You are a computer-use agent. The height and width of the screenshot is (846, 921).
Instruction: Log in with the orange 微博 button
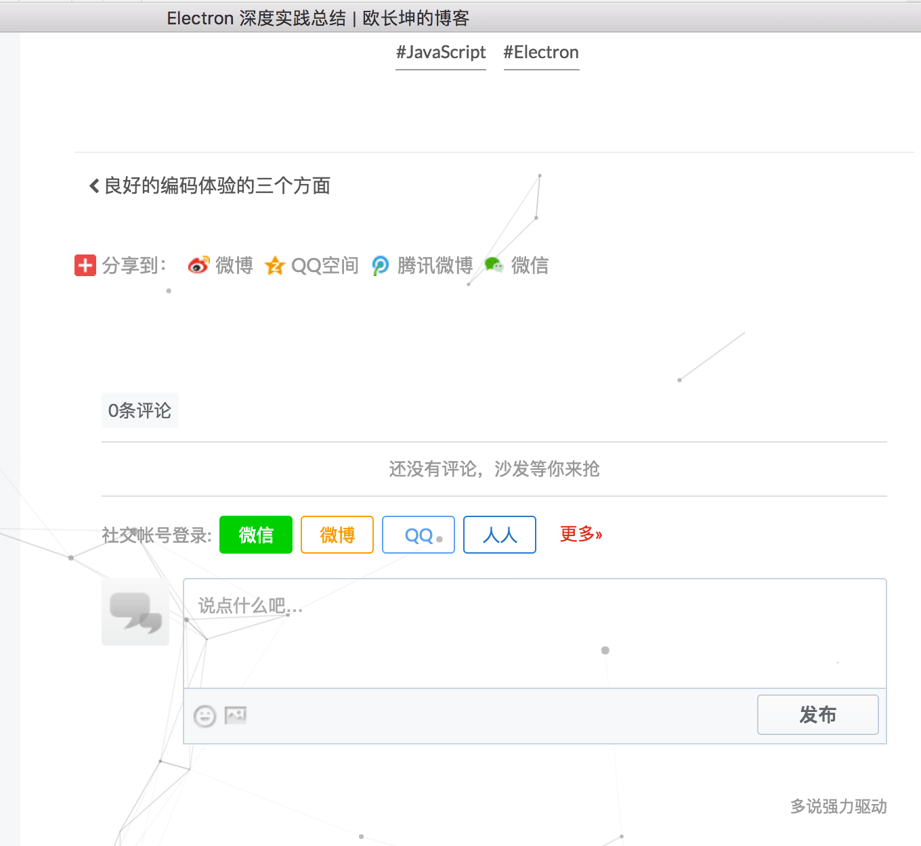[337, 535]
